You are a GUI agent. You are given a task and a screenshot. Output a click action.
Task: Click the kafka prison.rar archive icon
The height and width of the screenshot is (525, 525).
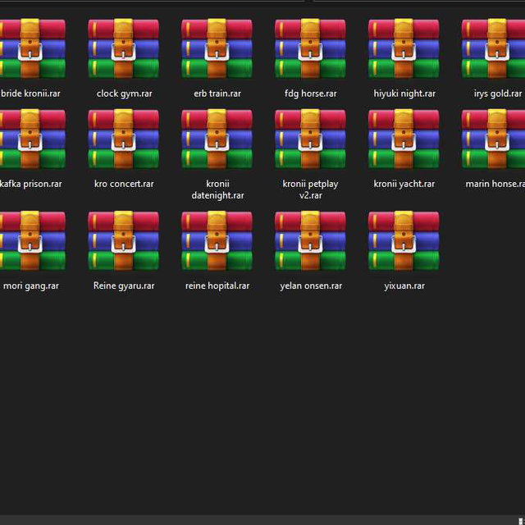33,139
